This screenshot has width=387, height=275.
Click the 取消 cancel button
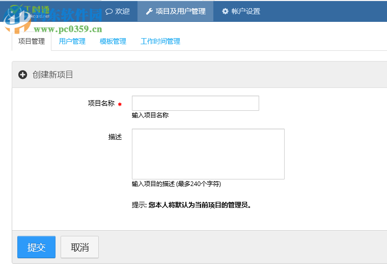79,247
